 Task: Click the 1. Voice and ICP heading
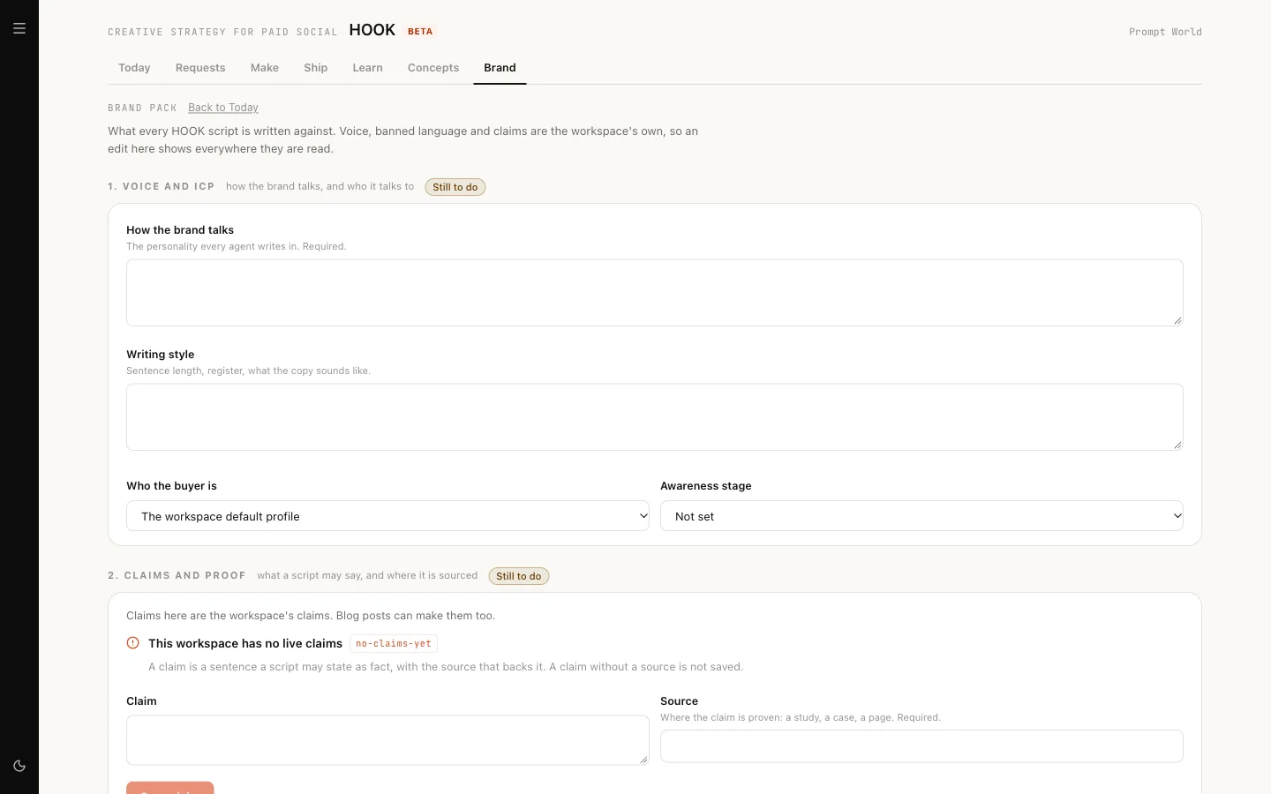click(162, 187)
